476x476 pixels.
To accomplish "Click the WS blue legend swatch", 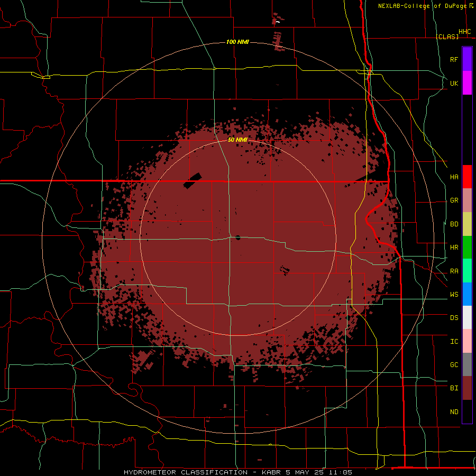I will 467,294.
